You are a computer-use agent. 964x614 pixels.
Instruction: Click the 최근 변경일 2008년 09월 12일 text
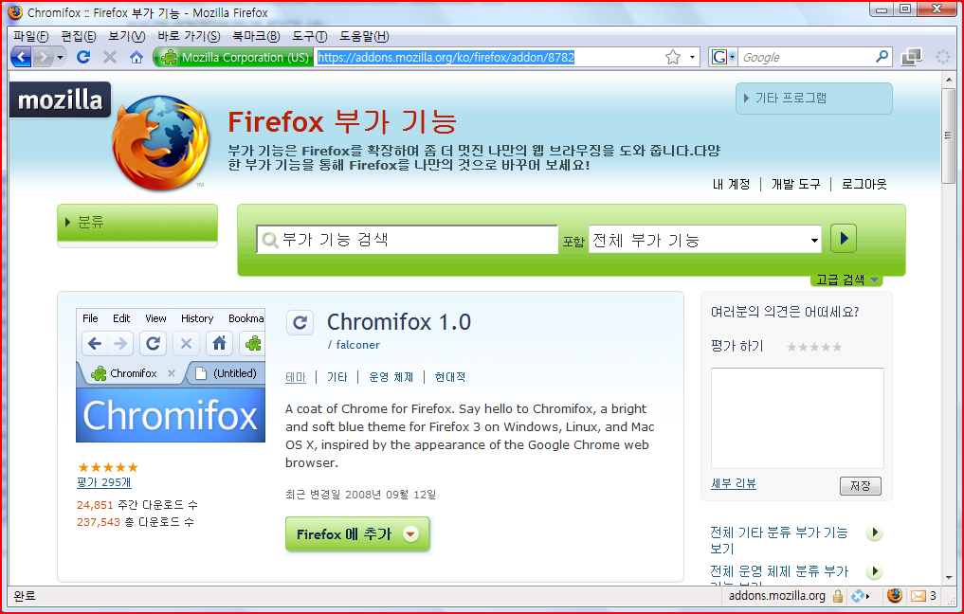[361, 495]
